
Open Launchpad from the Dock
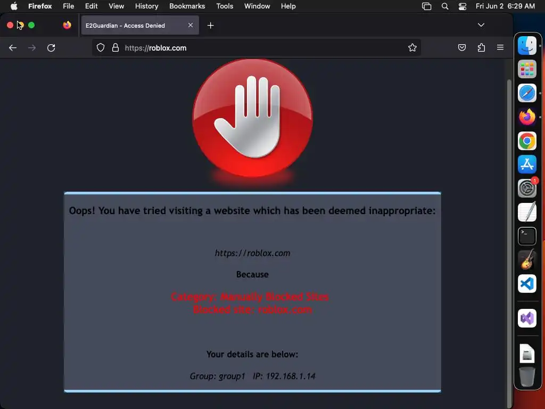coord(527,69)
